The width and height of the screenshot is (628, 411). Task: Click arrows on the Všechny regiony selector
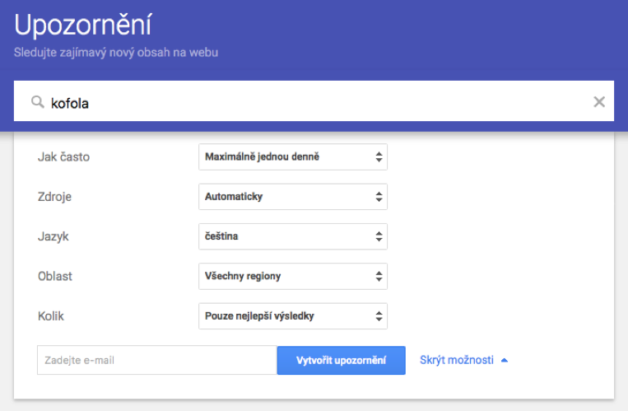tap(379, 276)
